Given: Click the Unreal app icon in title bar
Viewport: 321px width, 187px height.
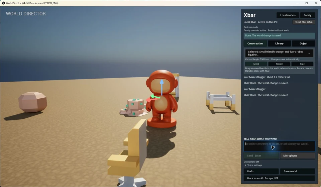Looking at the screenshot, I should (x=3, y=3).
